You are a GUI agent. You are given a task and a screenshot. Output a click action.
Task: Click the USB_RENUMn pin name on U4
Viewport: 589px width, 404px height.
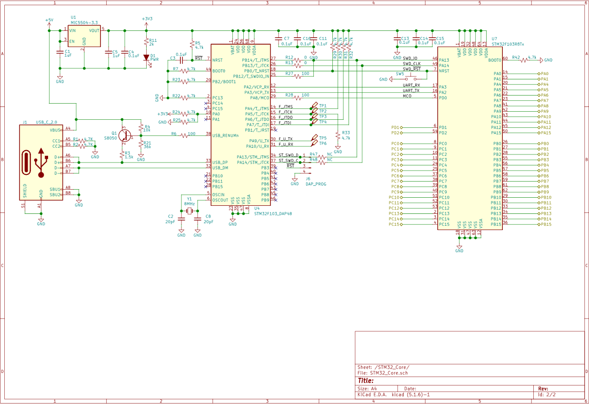[x=225, y=135]
